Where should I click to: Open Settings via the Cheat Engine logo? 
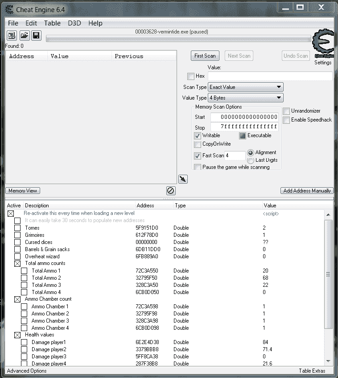(x=323, y=43)
